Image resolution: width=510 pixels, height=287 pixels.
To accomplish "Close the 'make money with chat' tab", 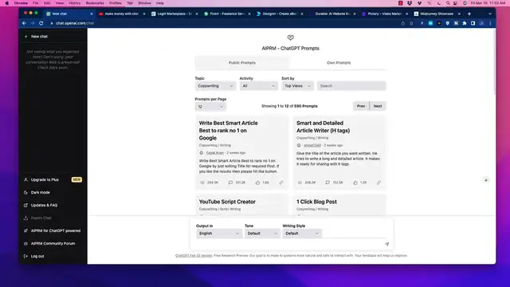I will click(x=144, y=14).
